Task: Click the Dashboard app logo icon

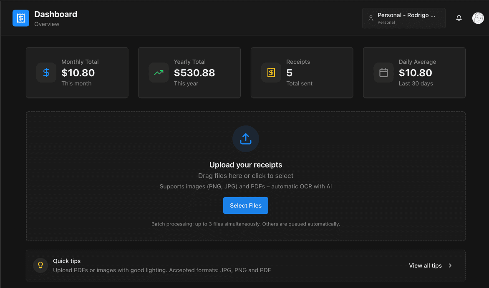Action: click(x=20, y=18)
